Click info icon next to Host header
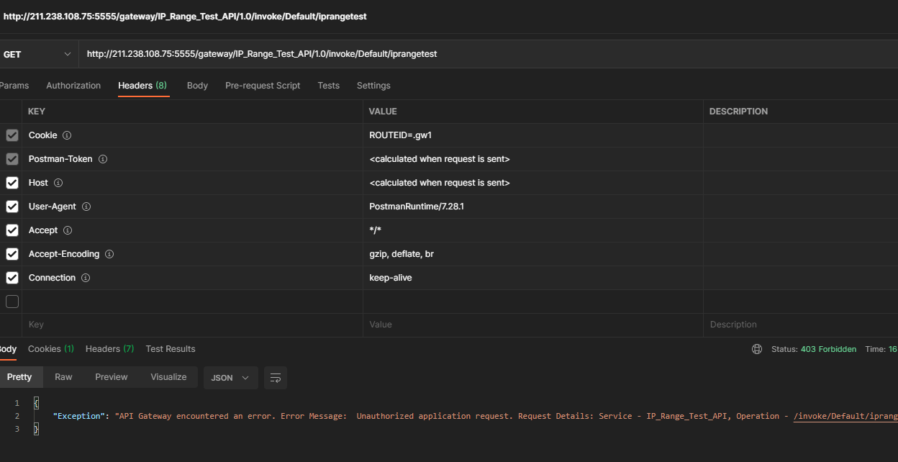The height and width of the screenshot is (462, 898). tap(58, 183)
